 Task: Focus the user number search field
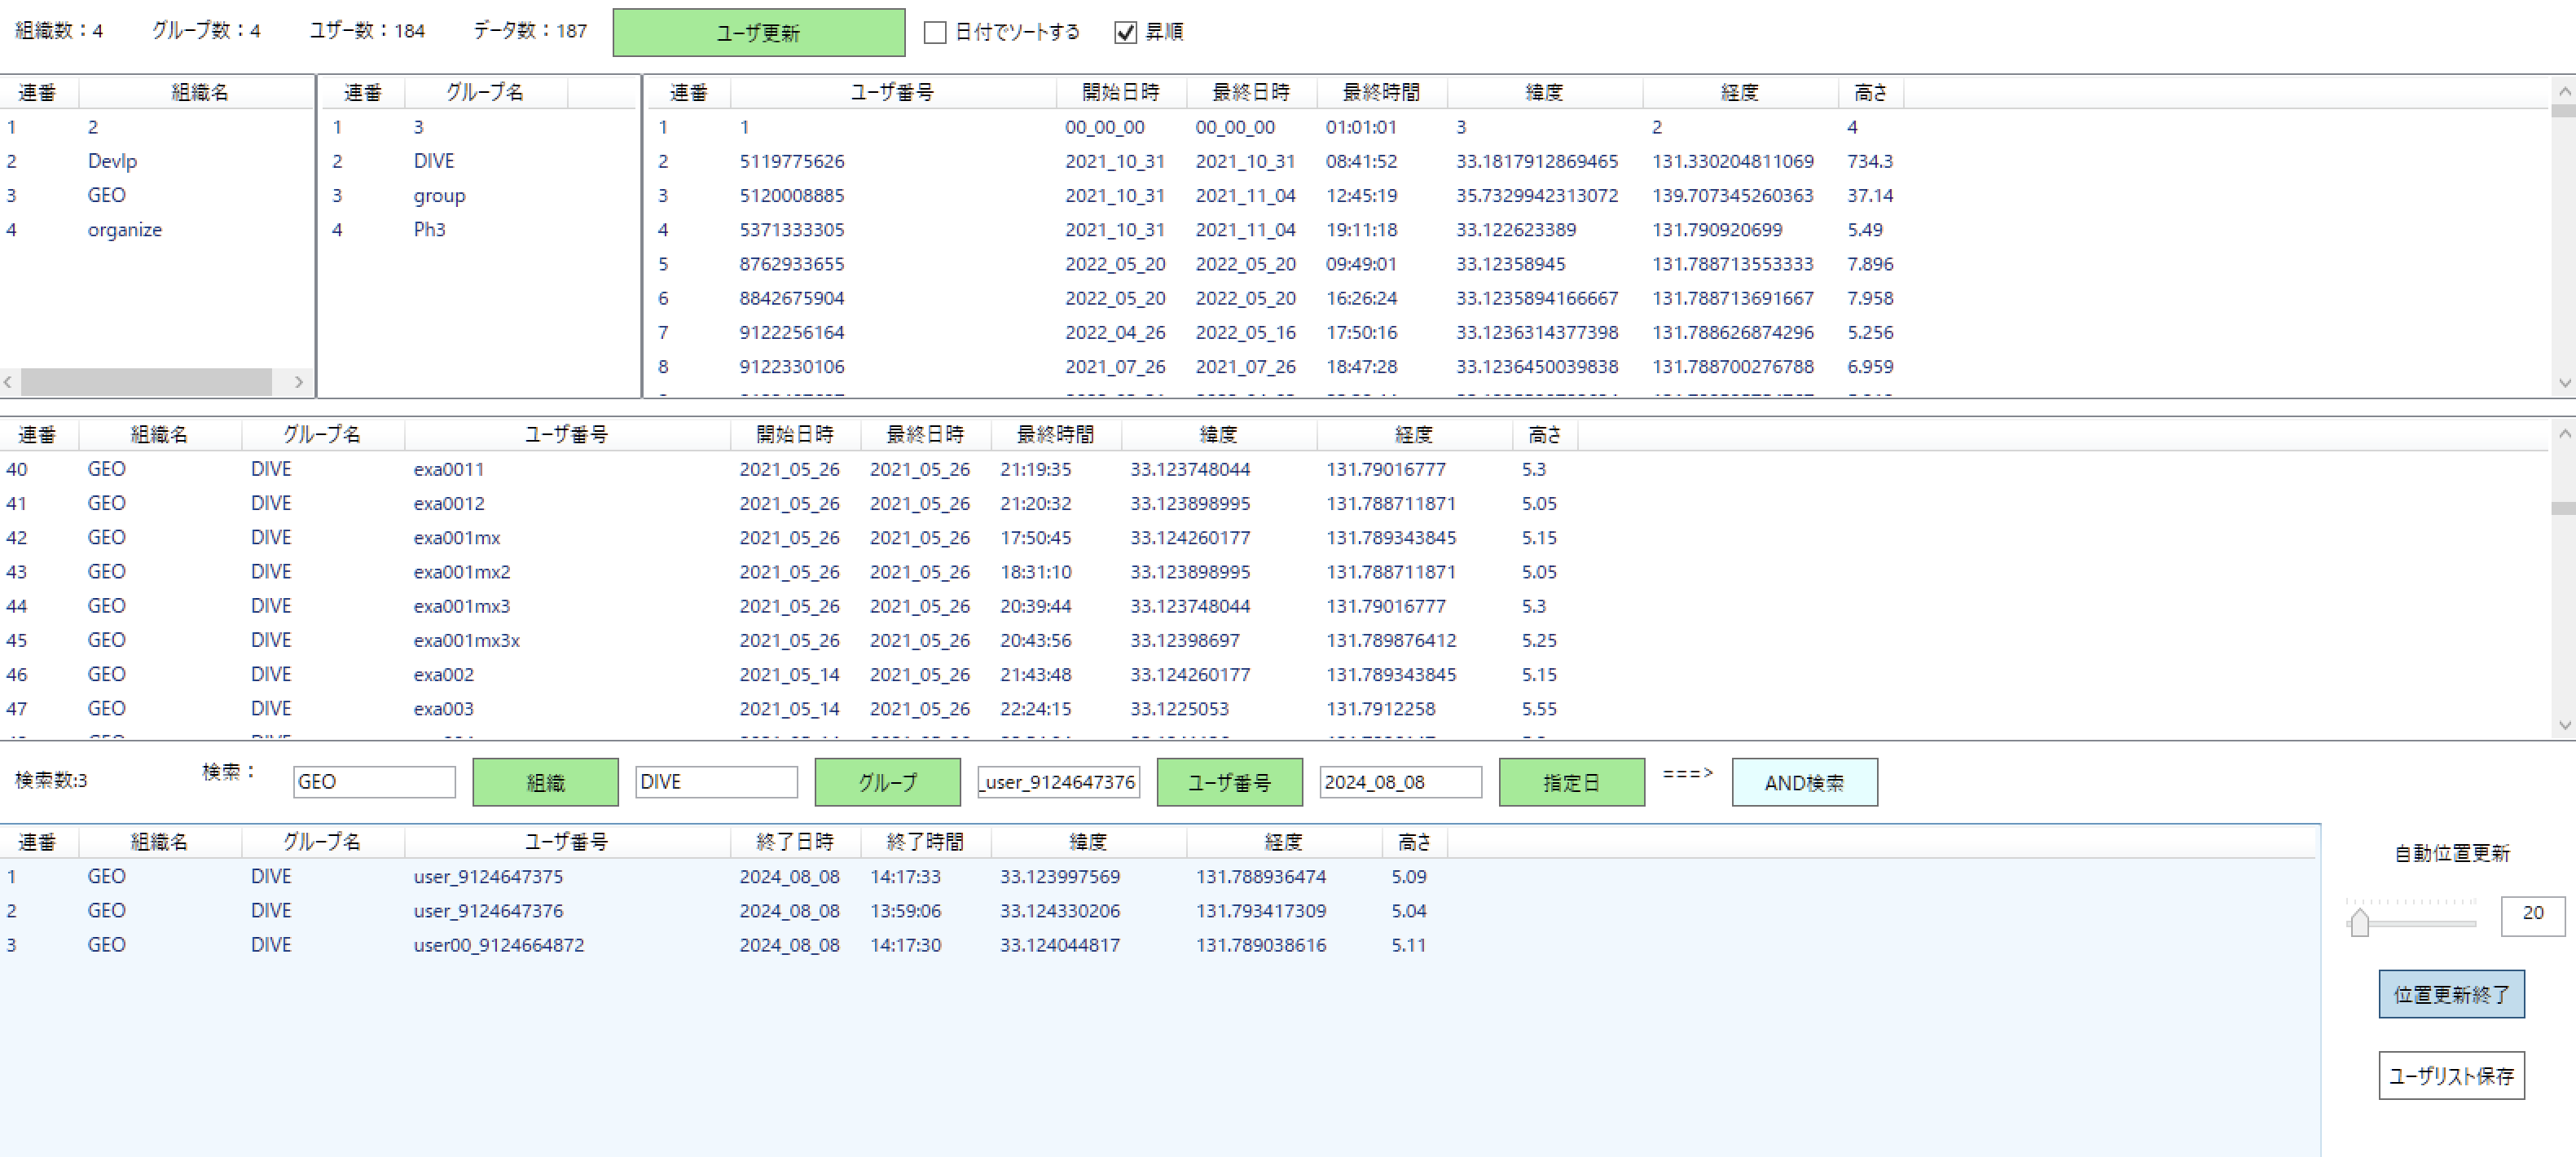click(1058, 782)
